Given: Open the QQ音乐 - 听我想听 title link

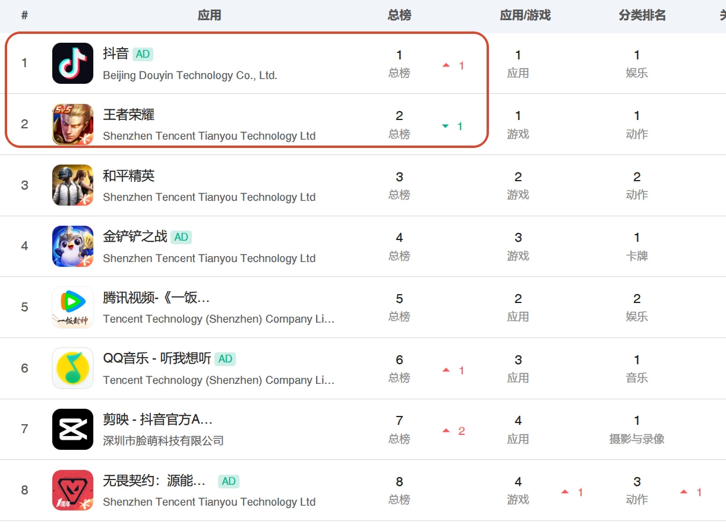Looking at the screenshot, I should point(157,359).
